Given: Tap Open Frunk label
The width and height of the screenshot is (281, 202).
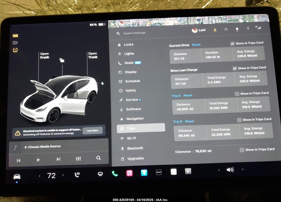Looking at the screenshot, I should point(45,56).
